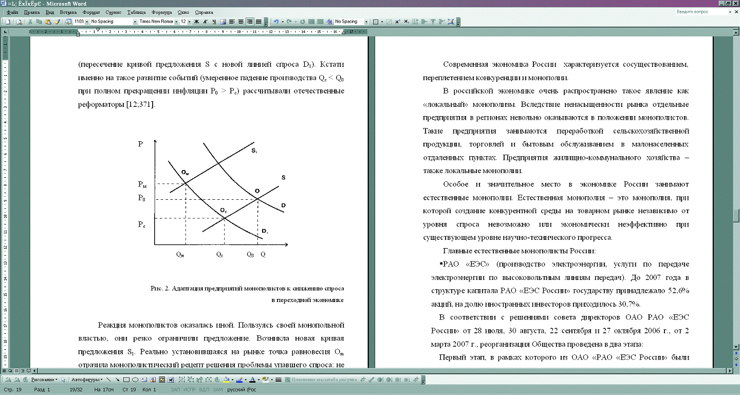Open the zoom percentage dropdown
The width and height of the screenshot is (740, 395).
[x=87, y=22]
